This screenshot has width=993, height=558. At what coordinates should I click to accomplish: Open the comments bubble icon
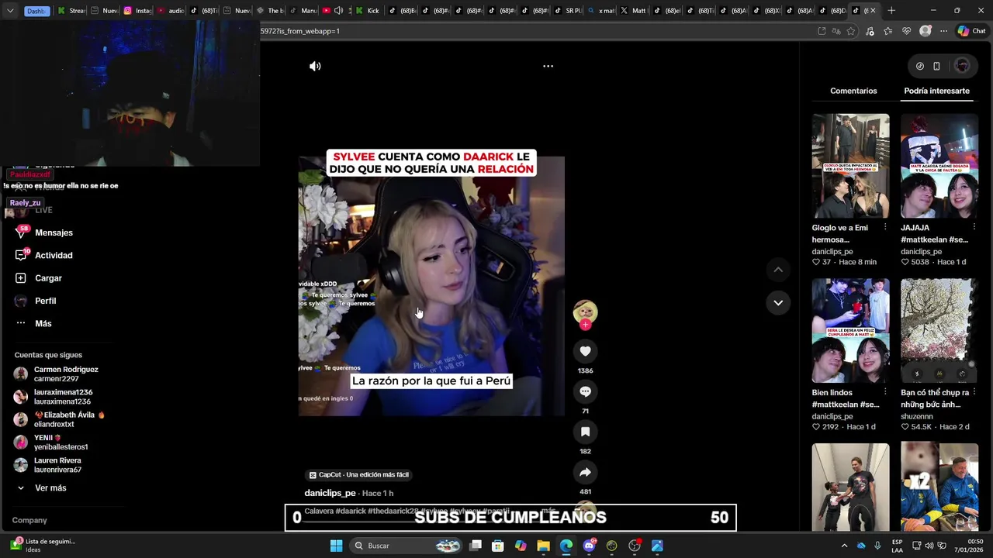coord(585,391)
